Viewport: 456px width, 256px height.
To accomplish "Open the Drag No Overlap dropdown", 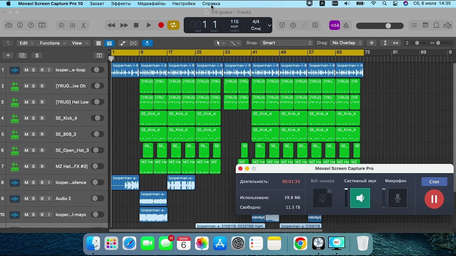I will (x=346, y=43).
